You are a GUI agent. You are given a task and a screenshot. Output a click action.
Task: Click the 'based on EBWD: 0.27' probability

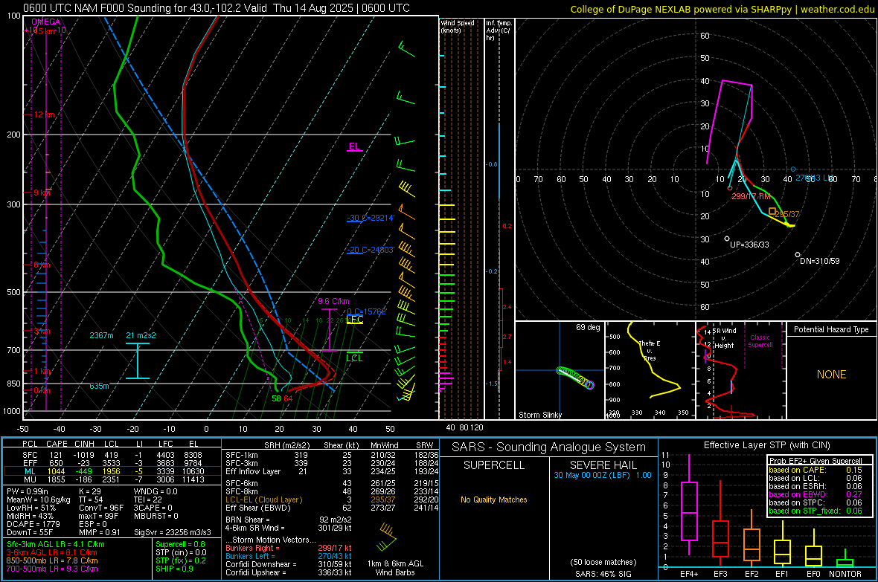pyautogui.click(x=815, y=494)
